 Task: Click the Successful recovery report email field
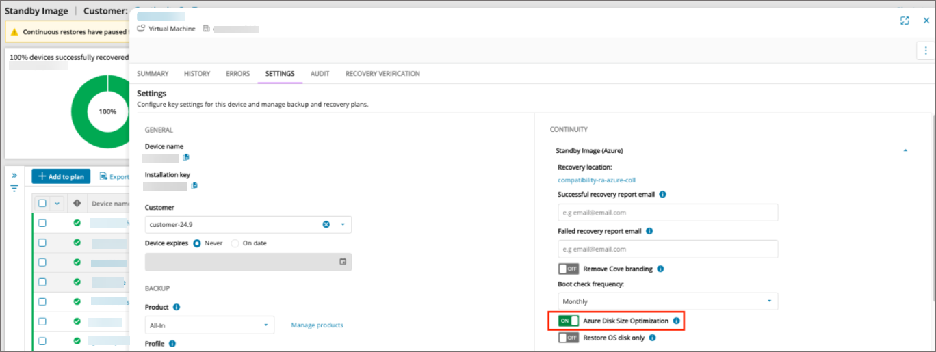point(667,213)
